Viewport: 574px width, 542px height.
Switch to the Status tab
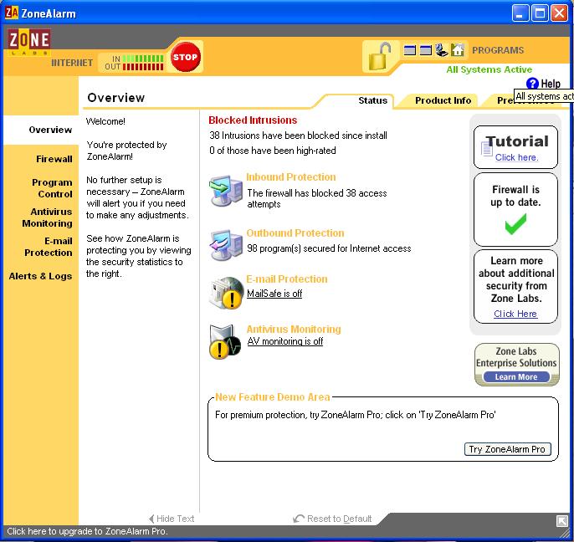tap(372, 100)
